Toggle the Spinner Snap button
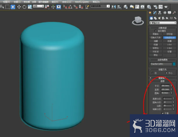This screenshot has height=137, width=178. (81, 7)
